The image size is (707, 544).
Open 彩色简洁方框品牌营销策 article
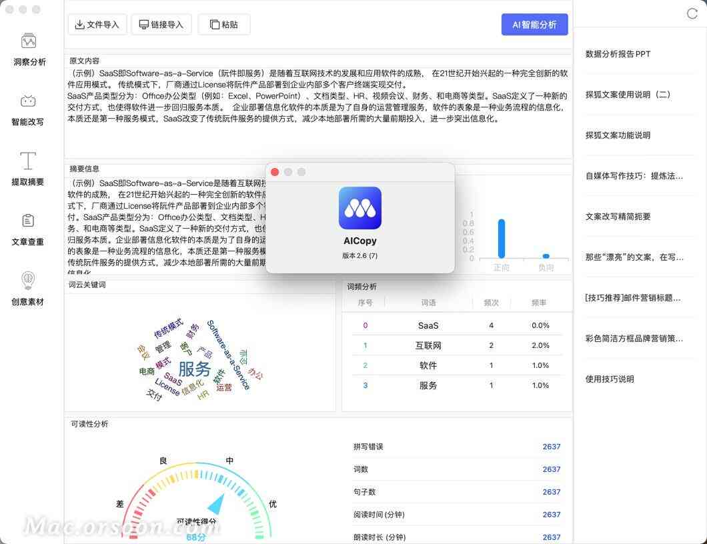coord(634,339)
